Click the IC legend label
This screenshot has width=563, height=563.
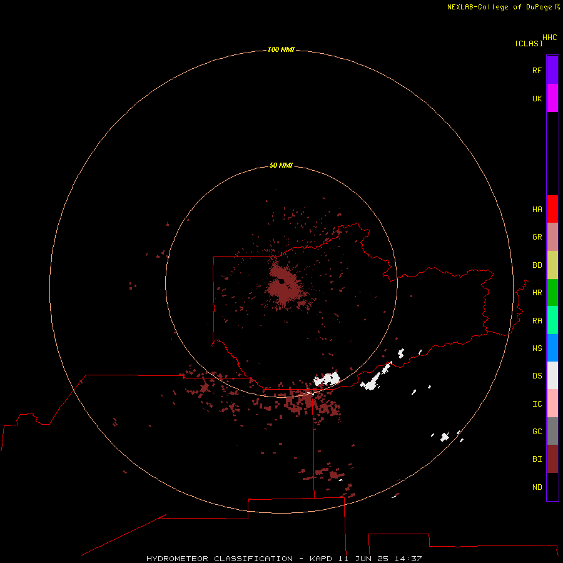click(x=537, y=404)
